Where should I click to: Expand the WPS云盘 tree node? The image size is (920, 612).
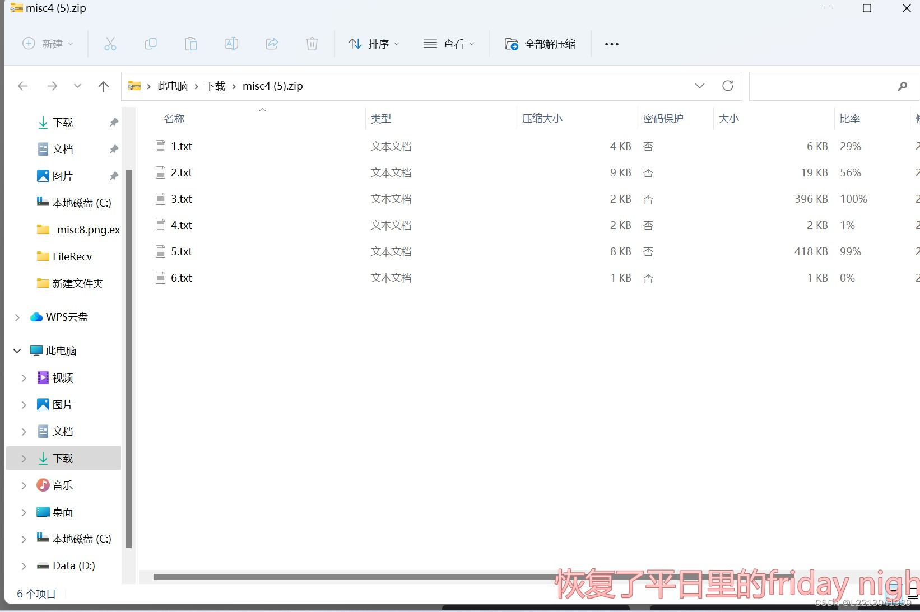pos(17,317)
